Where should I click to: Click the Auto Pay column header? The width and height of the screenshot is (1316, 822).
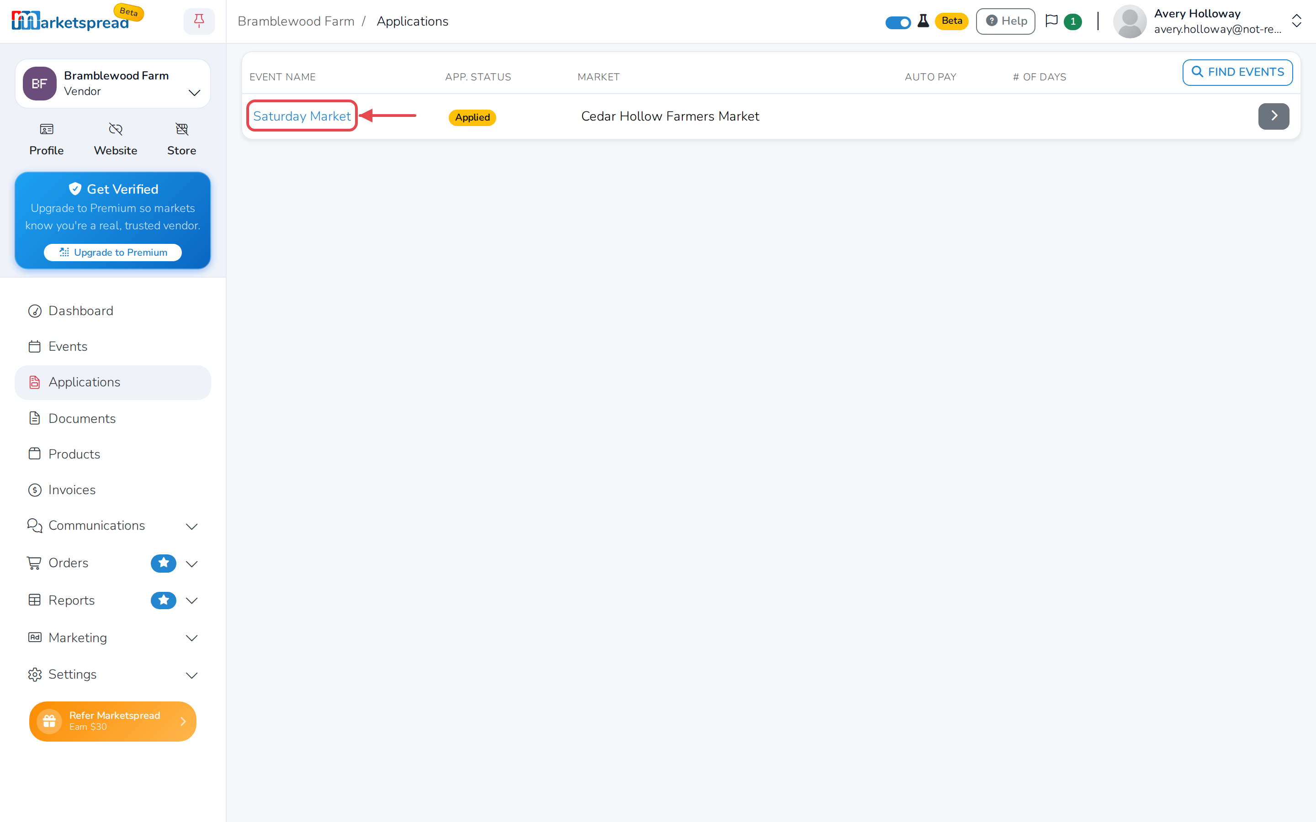pos(930,77)
